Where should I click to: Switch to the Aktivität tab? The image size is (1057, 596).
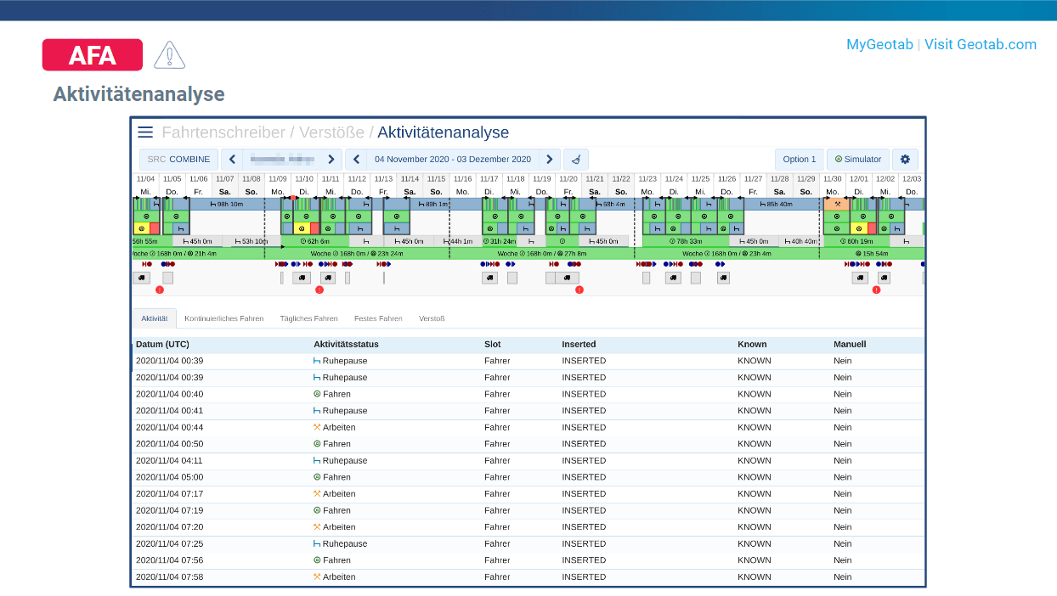[x=155, y=318]
